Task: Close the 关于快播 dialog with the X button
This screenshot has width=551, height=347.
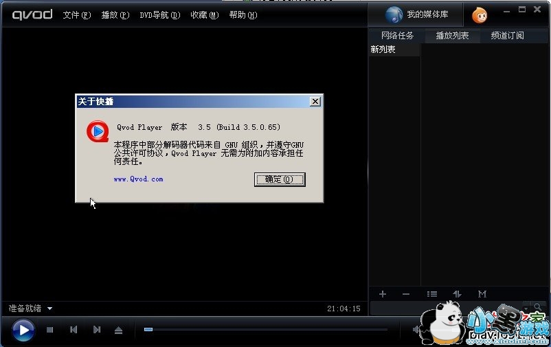Action: point(315,101)
